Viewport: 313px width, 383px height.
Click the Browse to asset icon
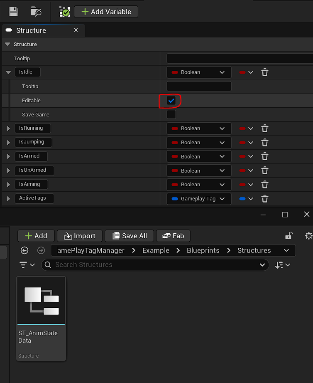36,11
